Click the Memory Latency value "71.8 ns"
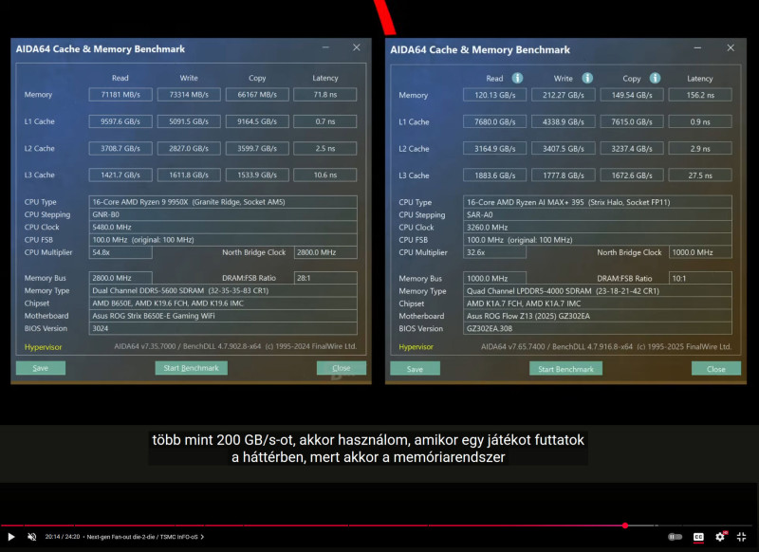 (325, 94)
